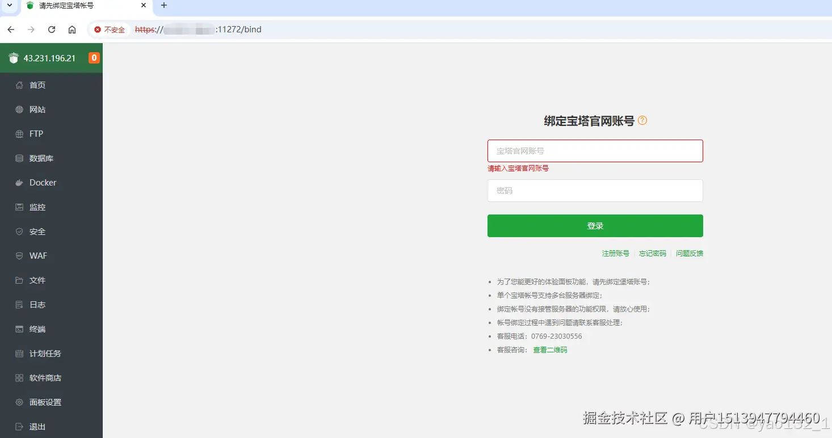Click the Docker whale icon

[19, 183]
